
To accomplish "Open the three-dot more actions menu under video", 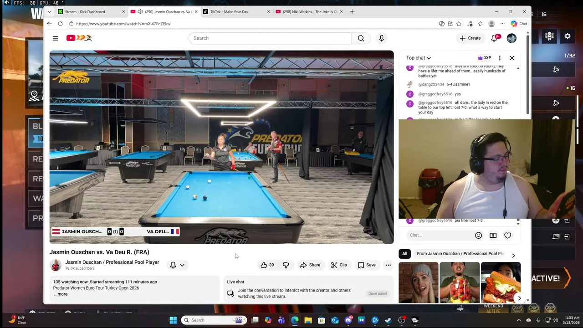I will 388,265.
